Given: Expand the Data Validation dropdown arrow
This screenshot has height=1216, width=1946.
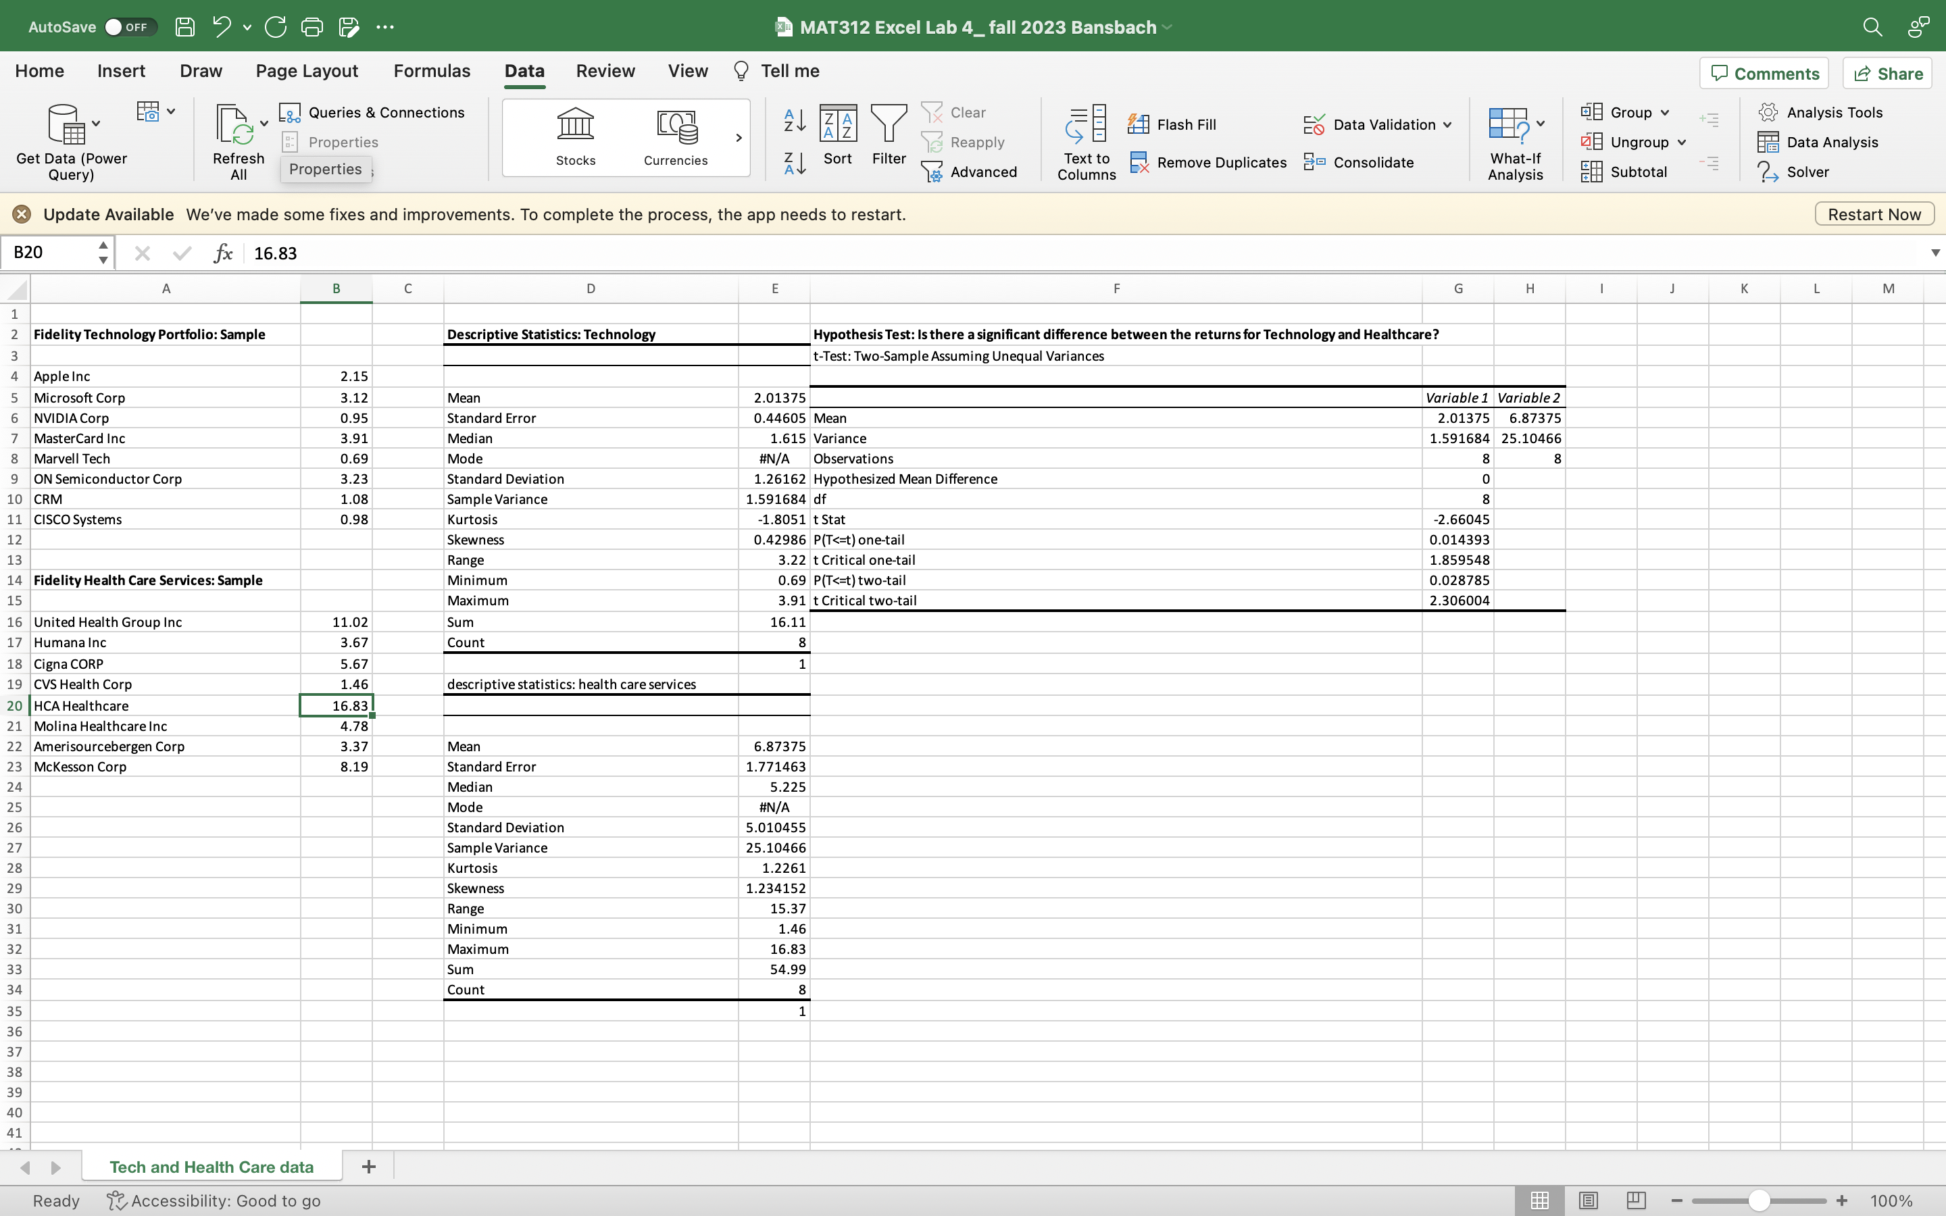Looking at the screenshot, I should point(1447,125).
